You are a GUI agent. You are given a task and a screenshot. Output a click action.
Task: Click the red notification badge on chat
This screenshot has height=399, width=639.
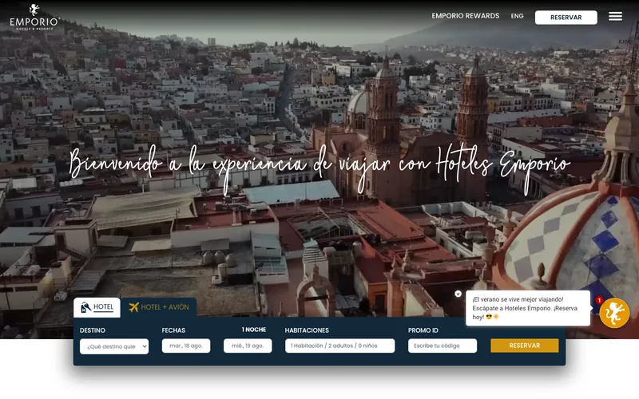tap(599, 300)
